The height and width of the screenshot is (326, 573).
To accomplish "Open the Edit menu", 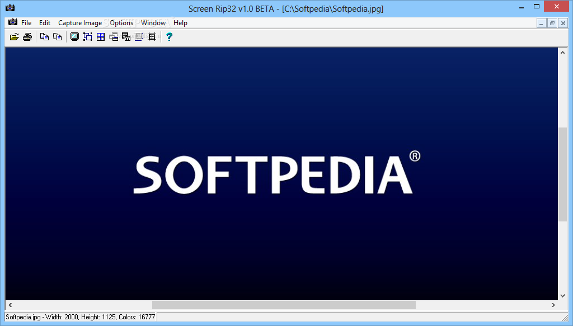I will pyautogui.click(x=45, y=22).
